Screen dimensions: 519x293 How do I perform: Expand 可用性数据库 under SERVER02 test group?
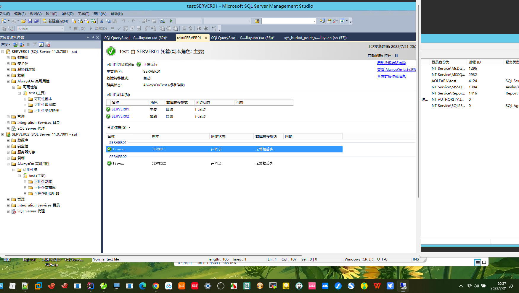25,188
